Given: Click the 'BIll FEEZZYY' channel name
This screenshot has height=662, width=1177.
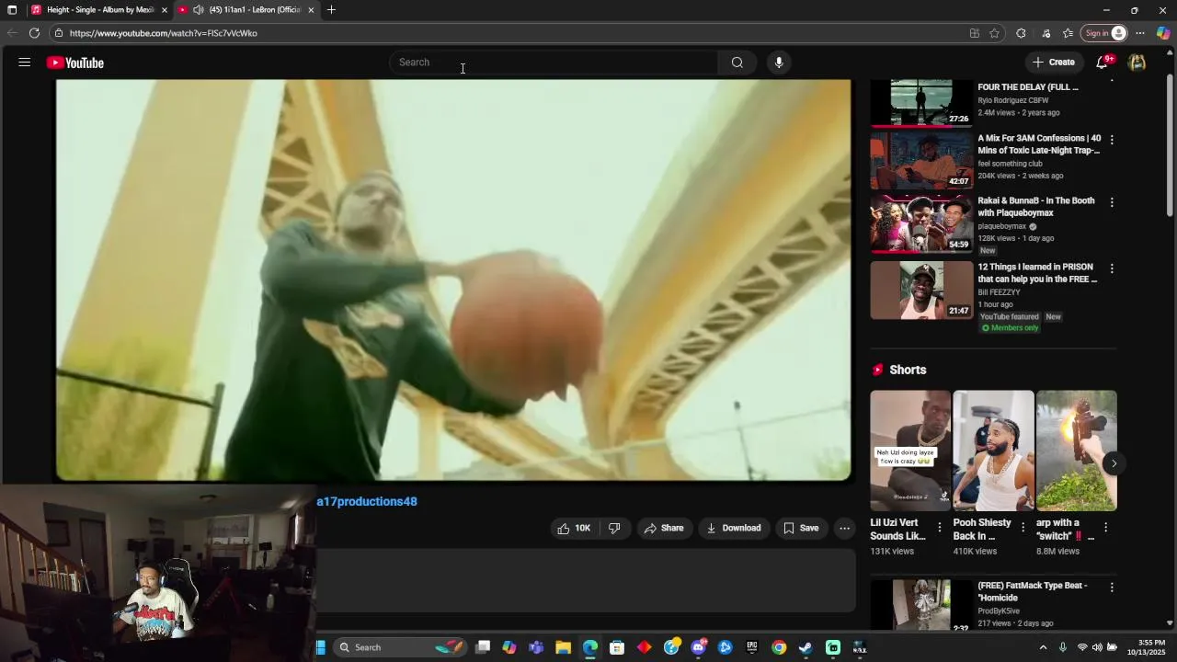Looking at the screenshot, I should 999,292.
